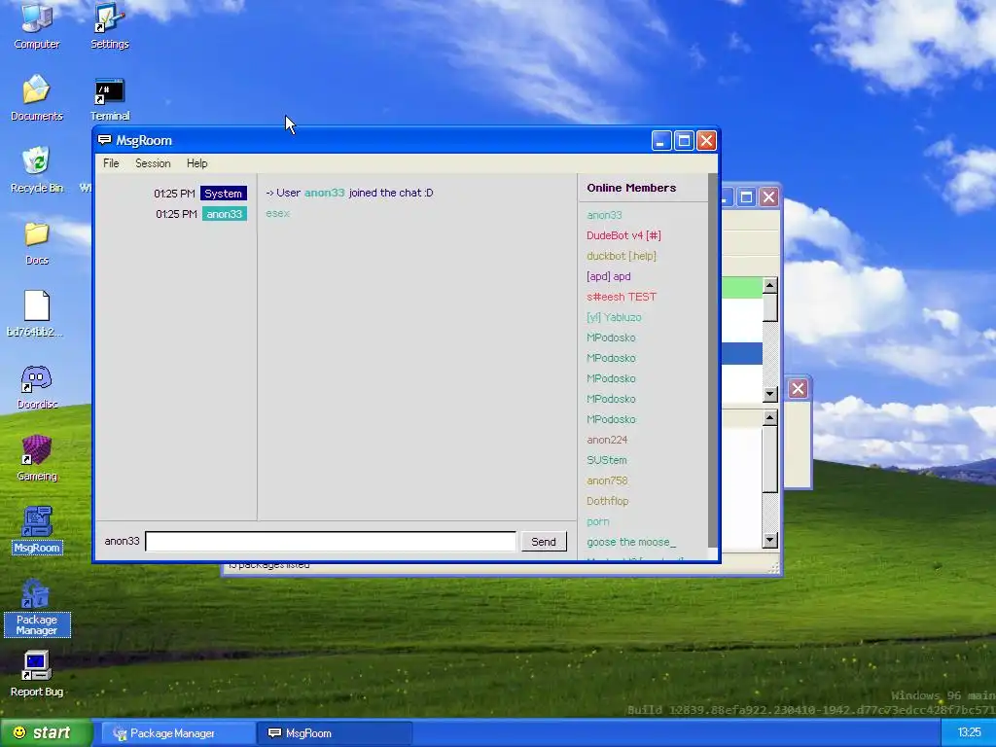Image resolution: width=996 pixels, height=747 pixels.
Task: Minimize the MsgRoom window
Action: click(661, 140)
